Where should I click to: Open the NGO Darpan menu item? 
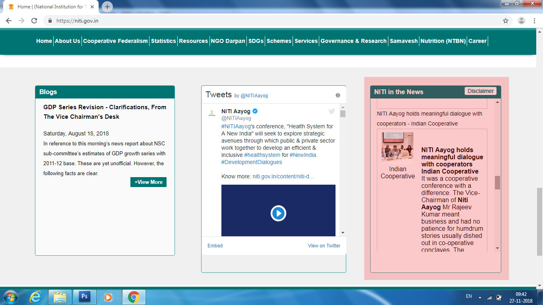tap(228, 41)
